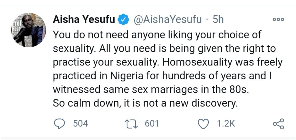Open the share icon options
This screenshot has width=296, height=140.
[x=279, y=124]
